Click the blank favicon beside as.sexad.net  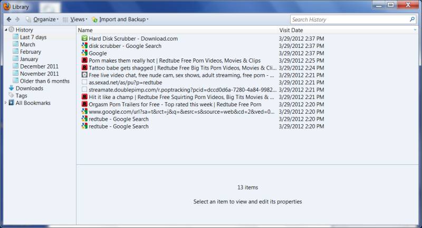[x=84, y=82]
